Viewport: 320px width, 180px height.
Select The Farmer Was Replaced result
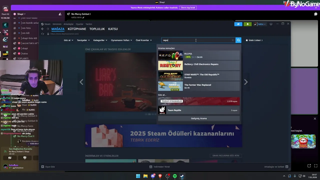(199, 86)
